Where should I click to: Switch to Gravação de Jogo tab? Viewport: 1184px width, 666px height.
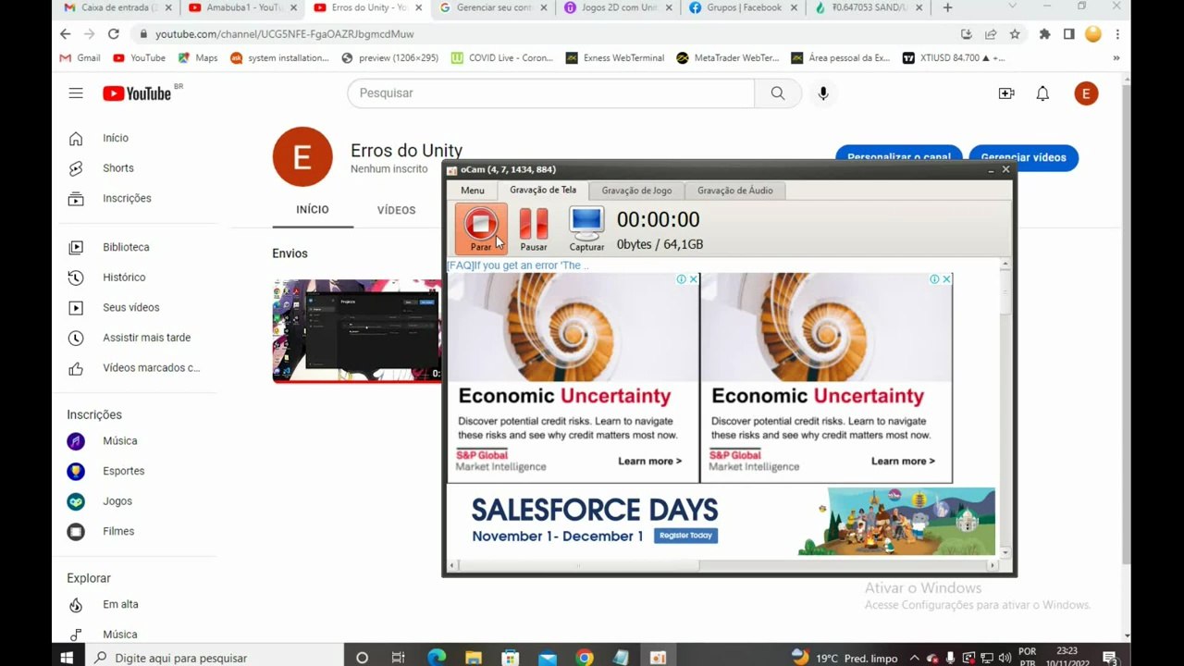pos(636,191)
